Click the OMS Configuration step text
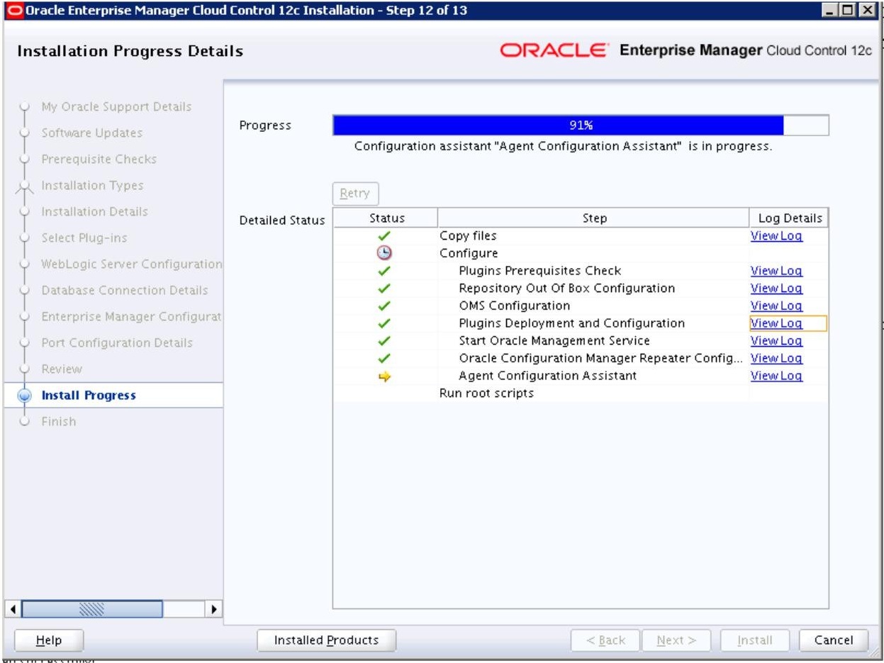This screenshot has width=884, height=663. point(515,306)
